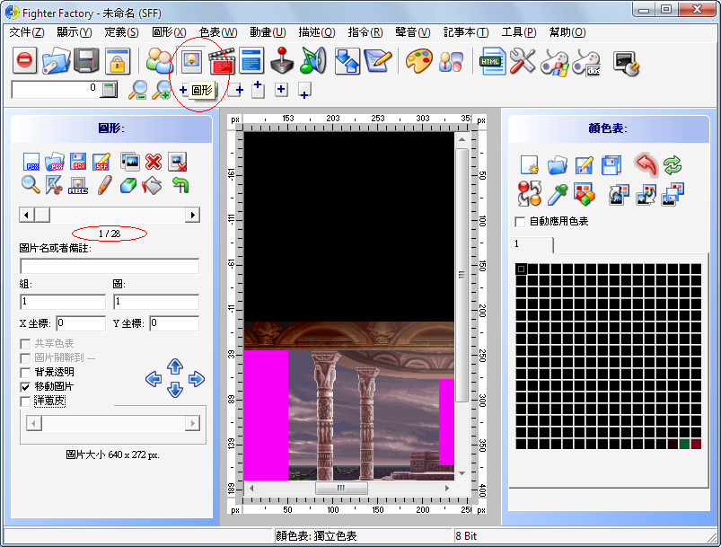721x547 pixels.
Task: Click the new PCX image icon
Action: (x=31, y=162)
